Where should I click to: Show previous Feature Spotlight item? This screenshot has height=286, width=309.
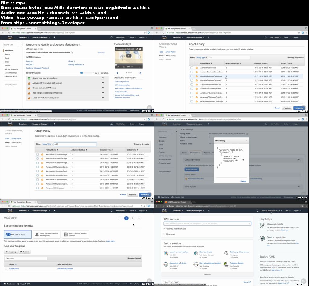117,73
